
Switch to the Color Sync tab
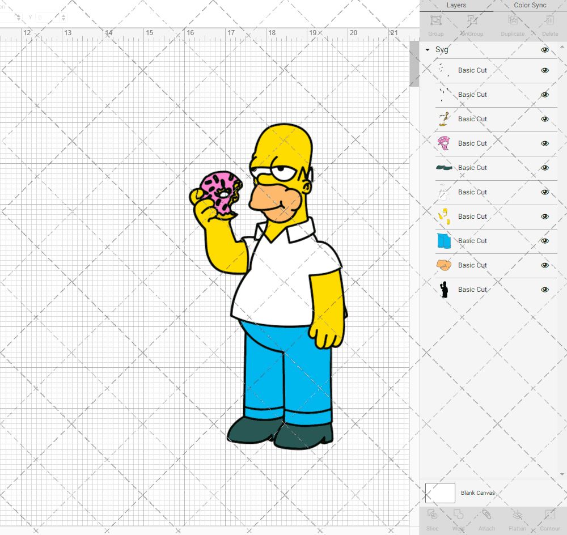pyautogui.click(x=530, y=6)
